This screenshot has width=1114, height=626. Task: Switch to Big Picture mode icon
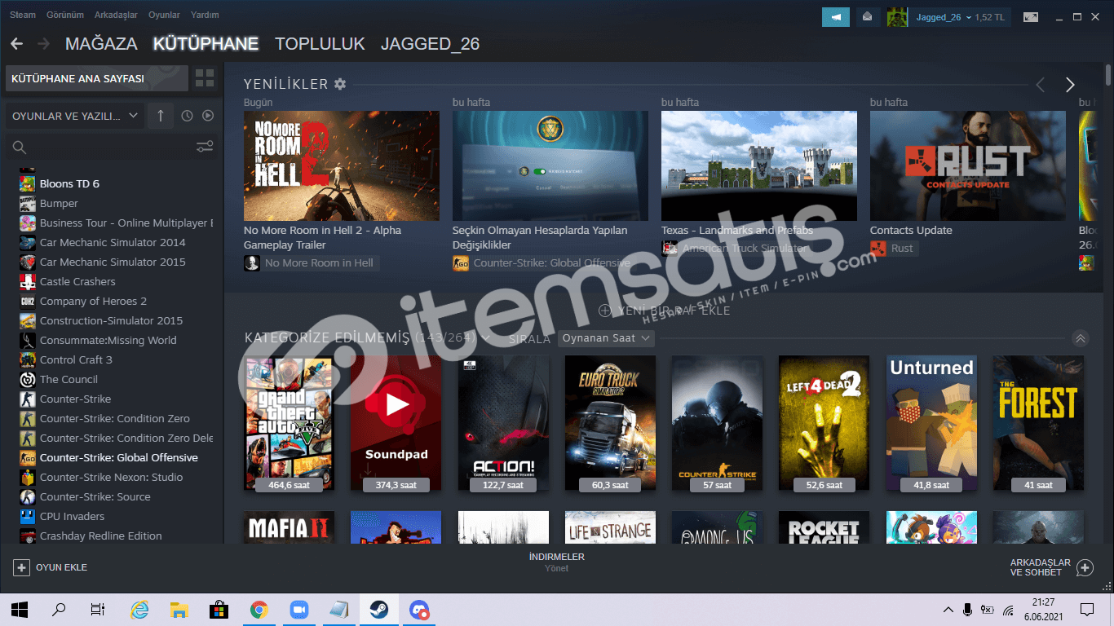(x=1031, y=16)
